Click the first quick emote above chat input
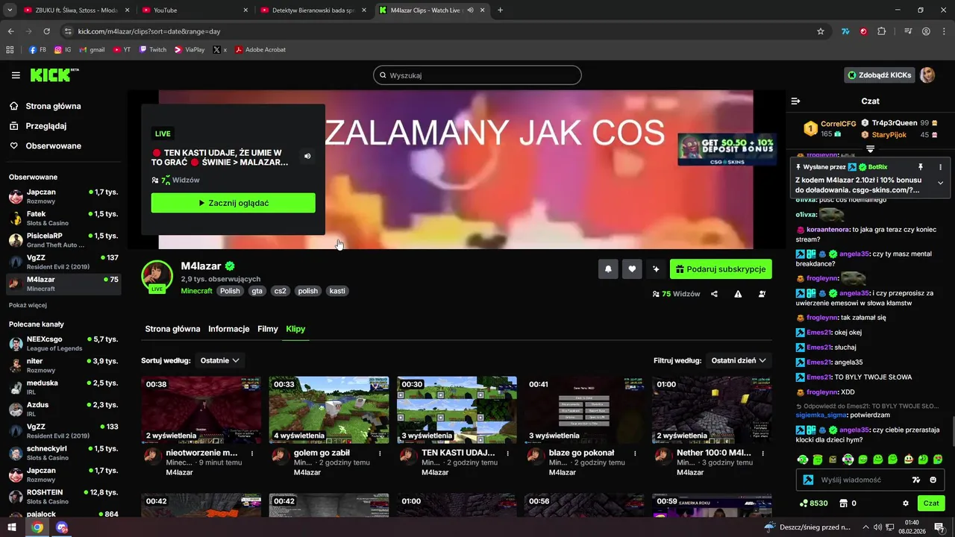This screenshot has width=955, height=537. [802, 459]
